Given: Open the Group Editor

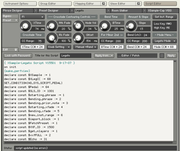Looking at the screenshot, I should (55, 4).
